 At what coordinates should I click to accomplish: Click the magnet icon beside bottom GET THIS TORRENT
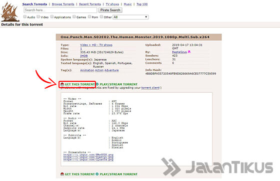click(x=62, y=174)
